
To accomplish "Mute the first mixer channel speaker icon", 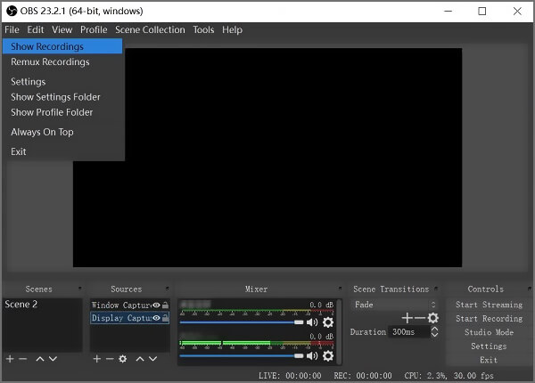I will [312, 322].
